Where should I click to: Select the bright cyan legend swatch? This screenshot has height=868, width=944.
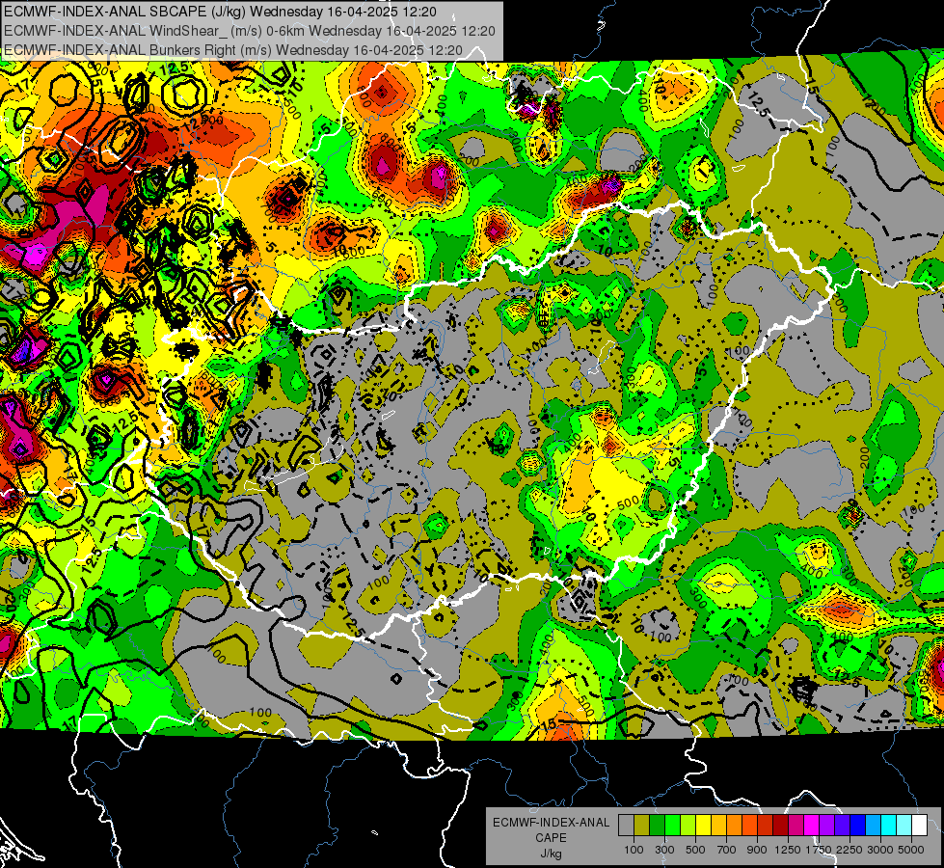[888, 826]
